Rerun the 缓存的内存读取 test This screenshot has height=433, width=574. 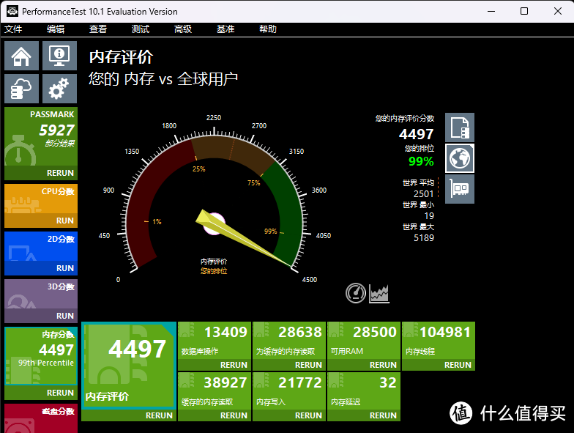pos(215,415)
